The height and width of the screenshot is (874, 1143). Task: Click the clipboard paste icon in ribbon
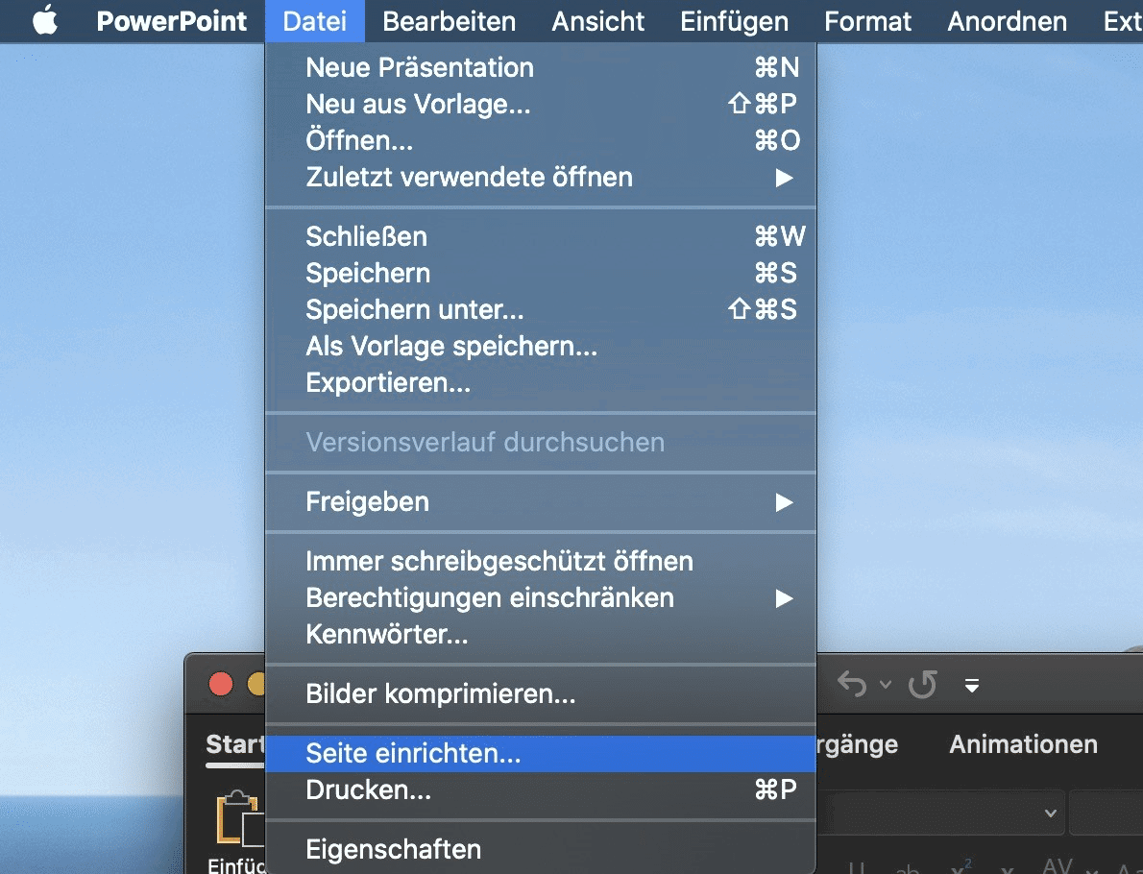click(240, 817)
